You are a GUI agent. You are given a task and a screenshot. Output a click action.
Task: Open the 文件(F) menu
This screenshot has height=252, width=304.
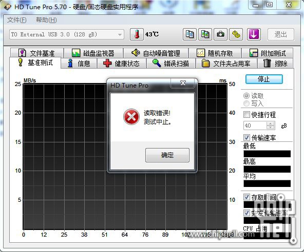16,20
